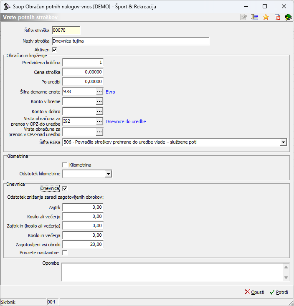Open lookup for Šifra denarne enote
Viewport: 294px width, 306px height.
99,91
